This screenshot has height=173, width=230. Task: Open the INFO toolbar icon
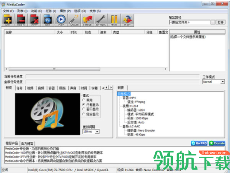[x=47, y=20]
